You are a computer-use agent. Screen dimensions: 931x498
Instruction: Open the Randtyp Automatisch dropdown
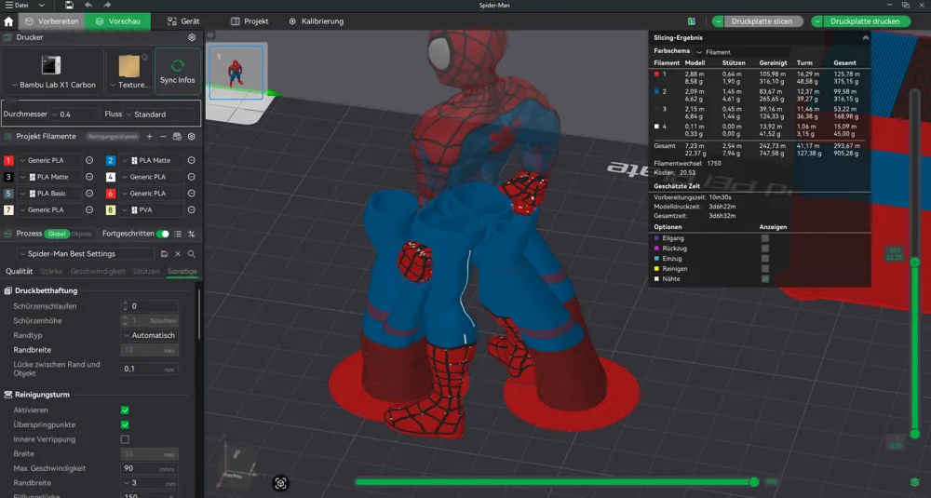pyautogui.click(x=150, y=335)
